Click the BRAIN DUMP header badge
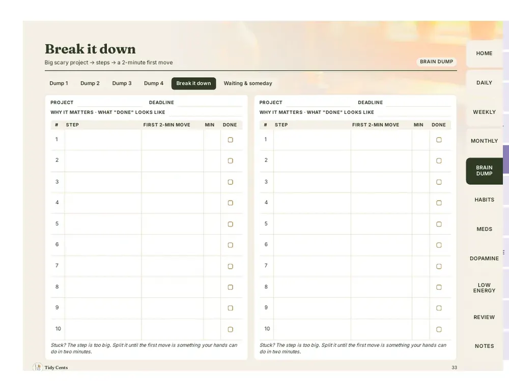 436,61
